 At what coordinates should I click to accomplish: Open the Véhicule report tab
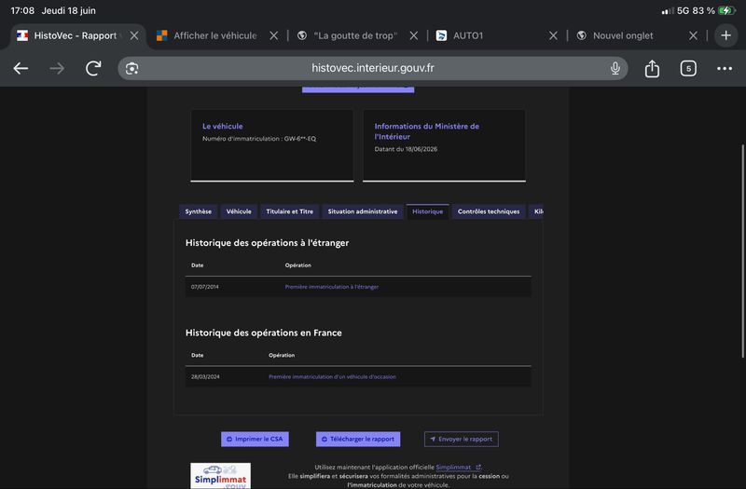pyautogui.click(x=239, y=212)
